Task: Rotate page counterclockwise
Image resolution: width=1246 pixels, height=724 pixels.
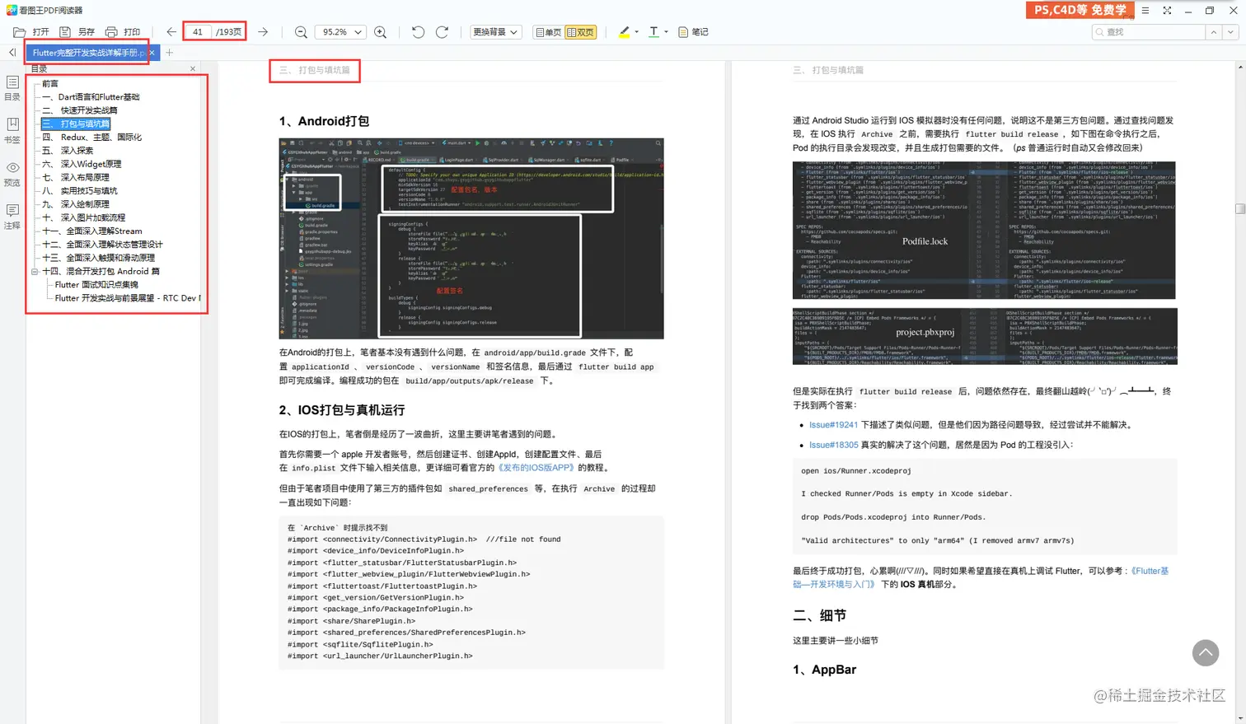Action: pyautogui.click(x=418, y=32)
